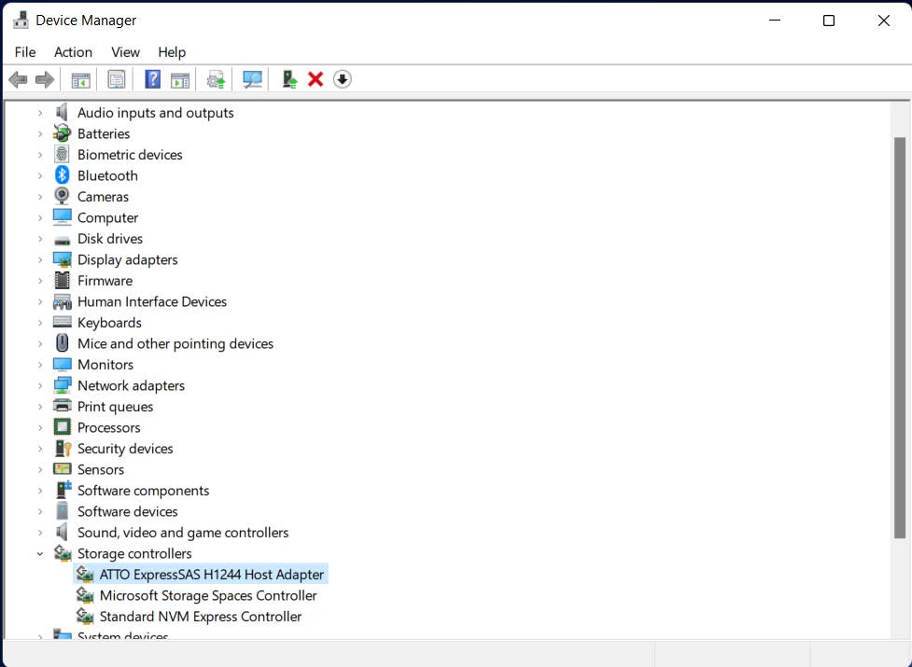Screen dimensions: 912x667
Task: Open the Action menu
Action: (73, 52)
